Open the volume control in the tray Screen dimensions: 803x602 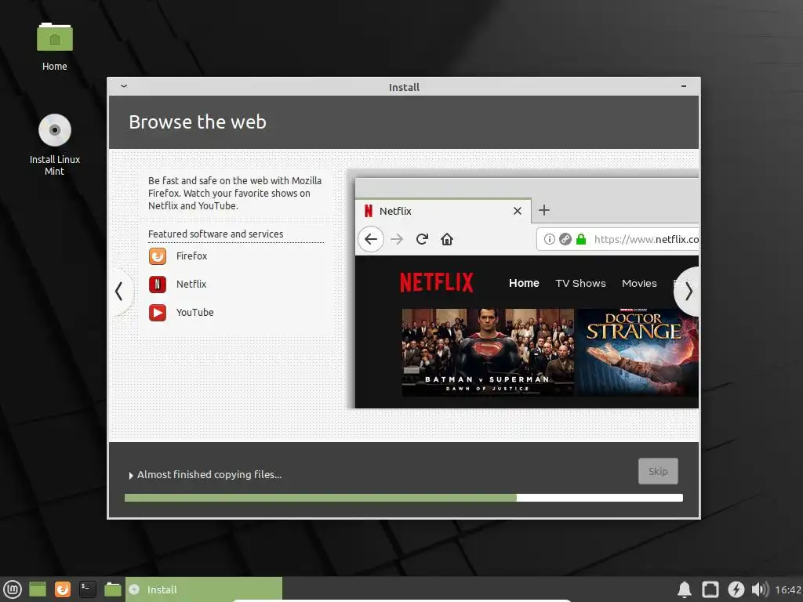(760, 589)
